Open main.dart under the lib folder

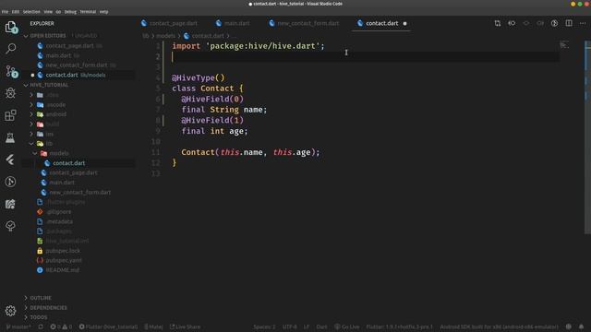point(62,183)
